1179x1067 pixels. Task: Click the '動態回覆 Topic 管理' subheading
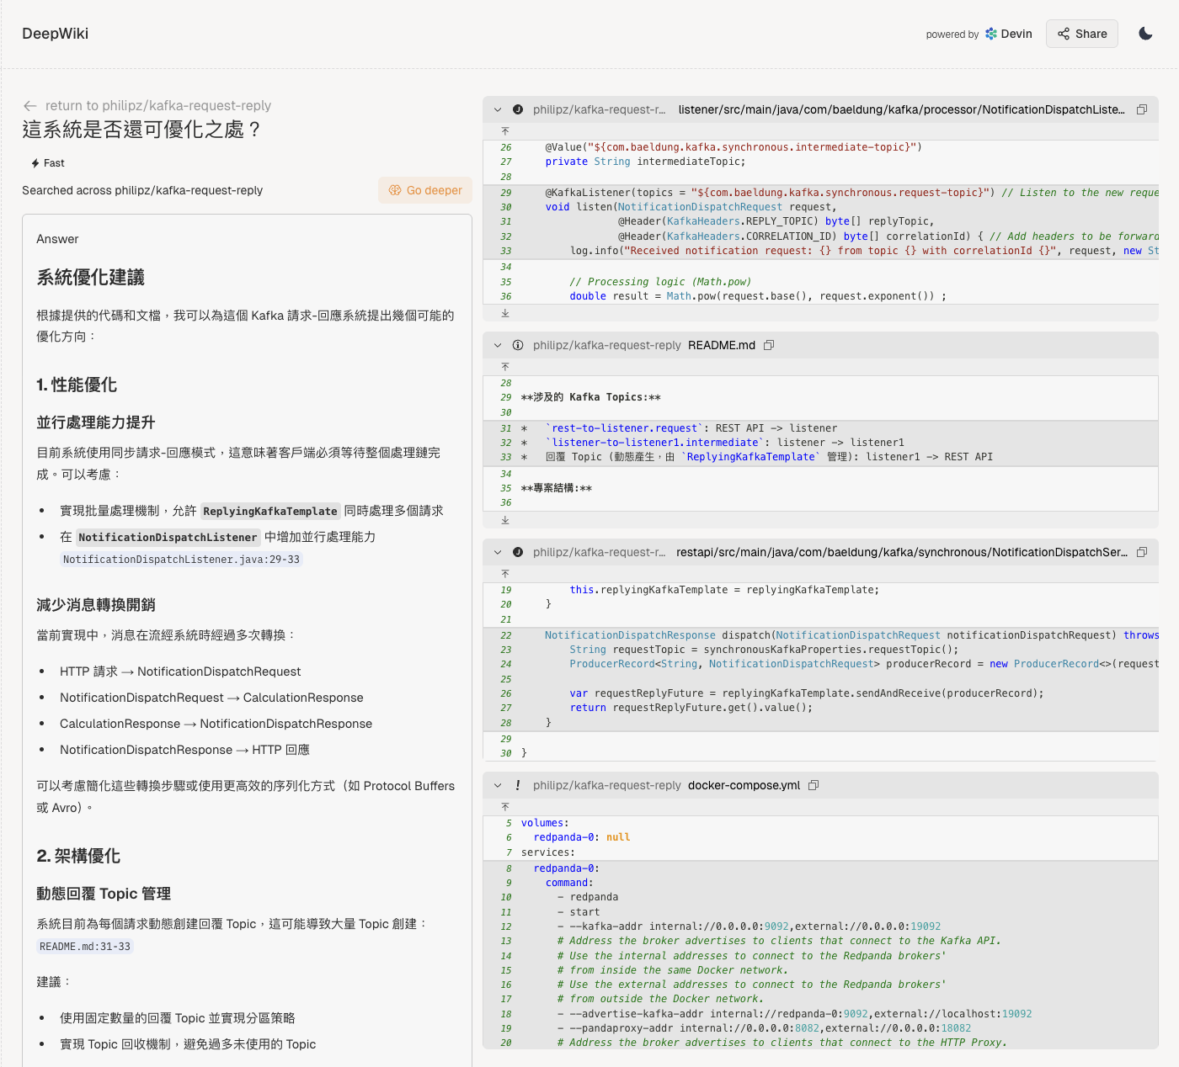(x=104, y=894)
